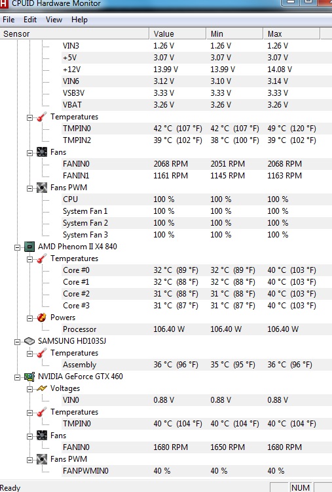Select the FANPWMIN0 row

[196, 471]
